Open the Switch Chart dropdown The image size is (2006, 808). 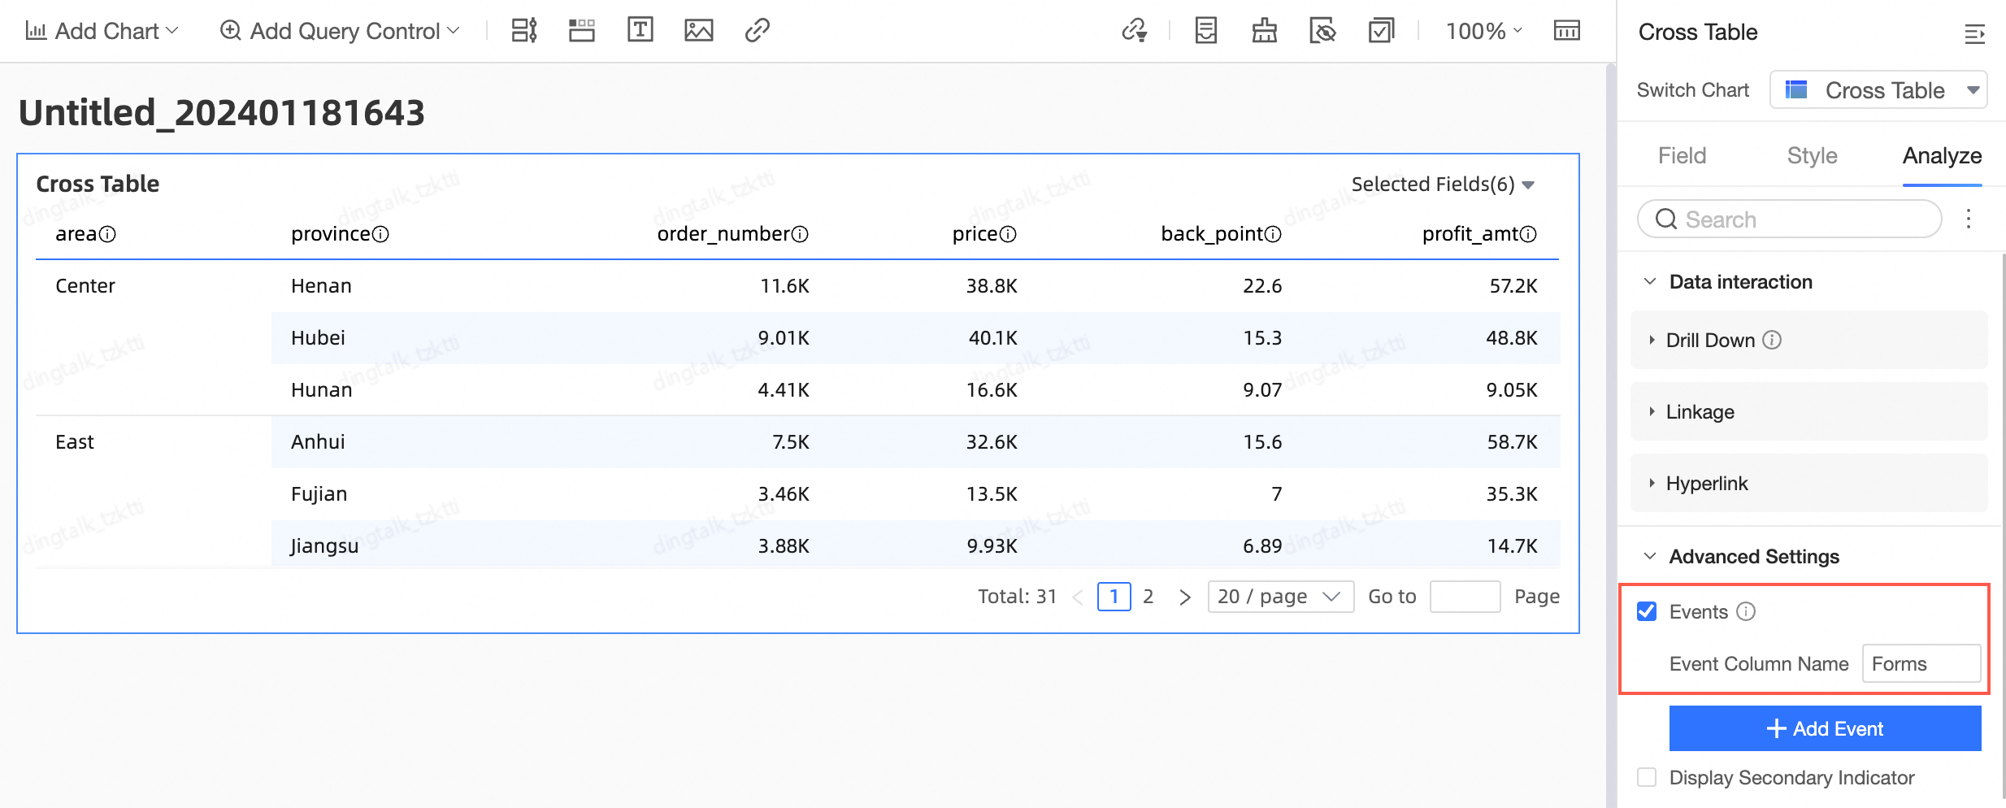pyautogui.click(x=1878, y=90)
